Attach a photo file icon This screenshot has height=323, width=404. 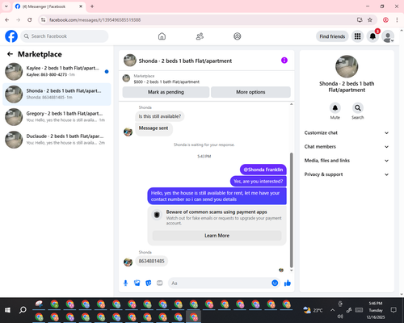coord(137,283)
